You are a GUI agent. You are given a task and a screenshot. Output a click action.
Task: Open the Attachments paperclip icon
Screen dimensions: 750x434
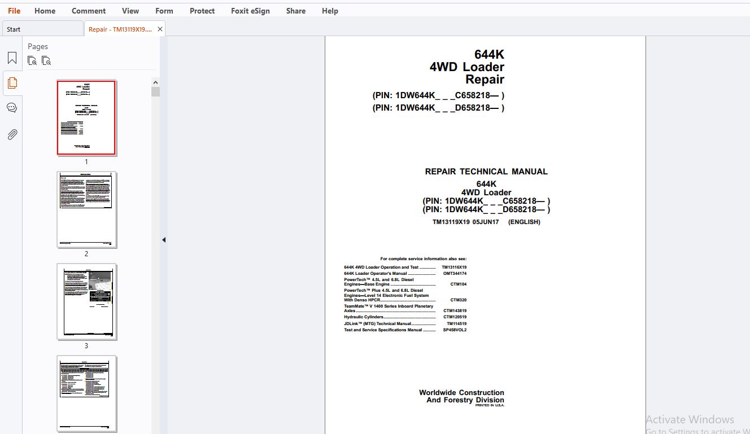(12, 134)
